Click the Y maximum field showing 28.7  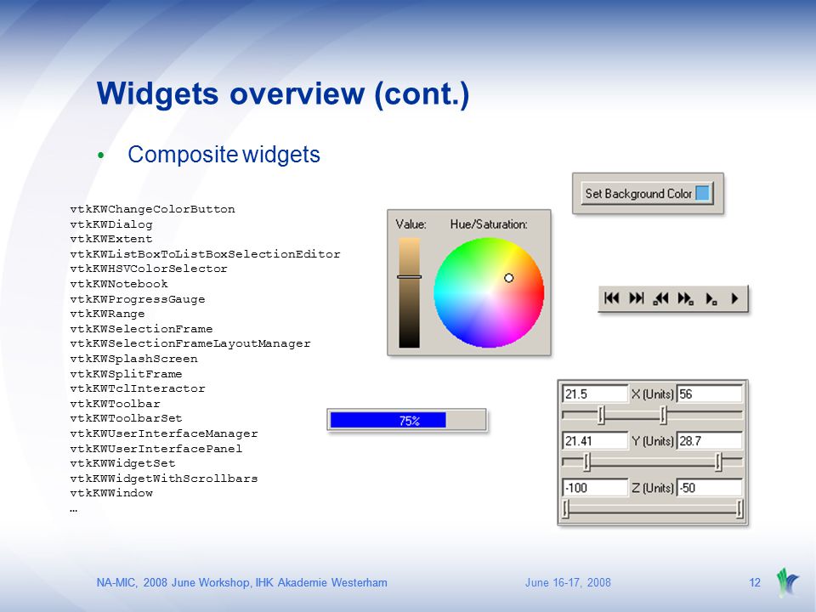[x=709, y=441]
